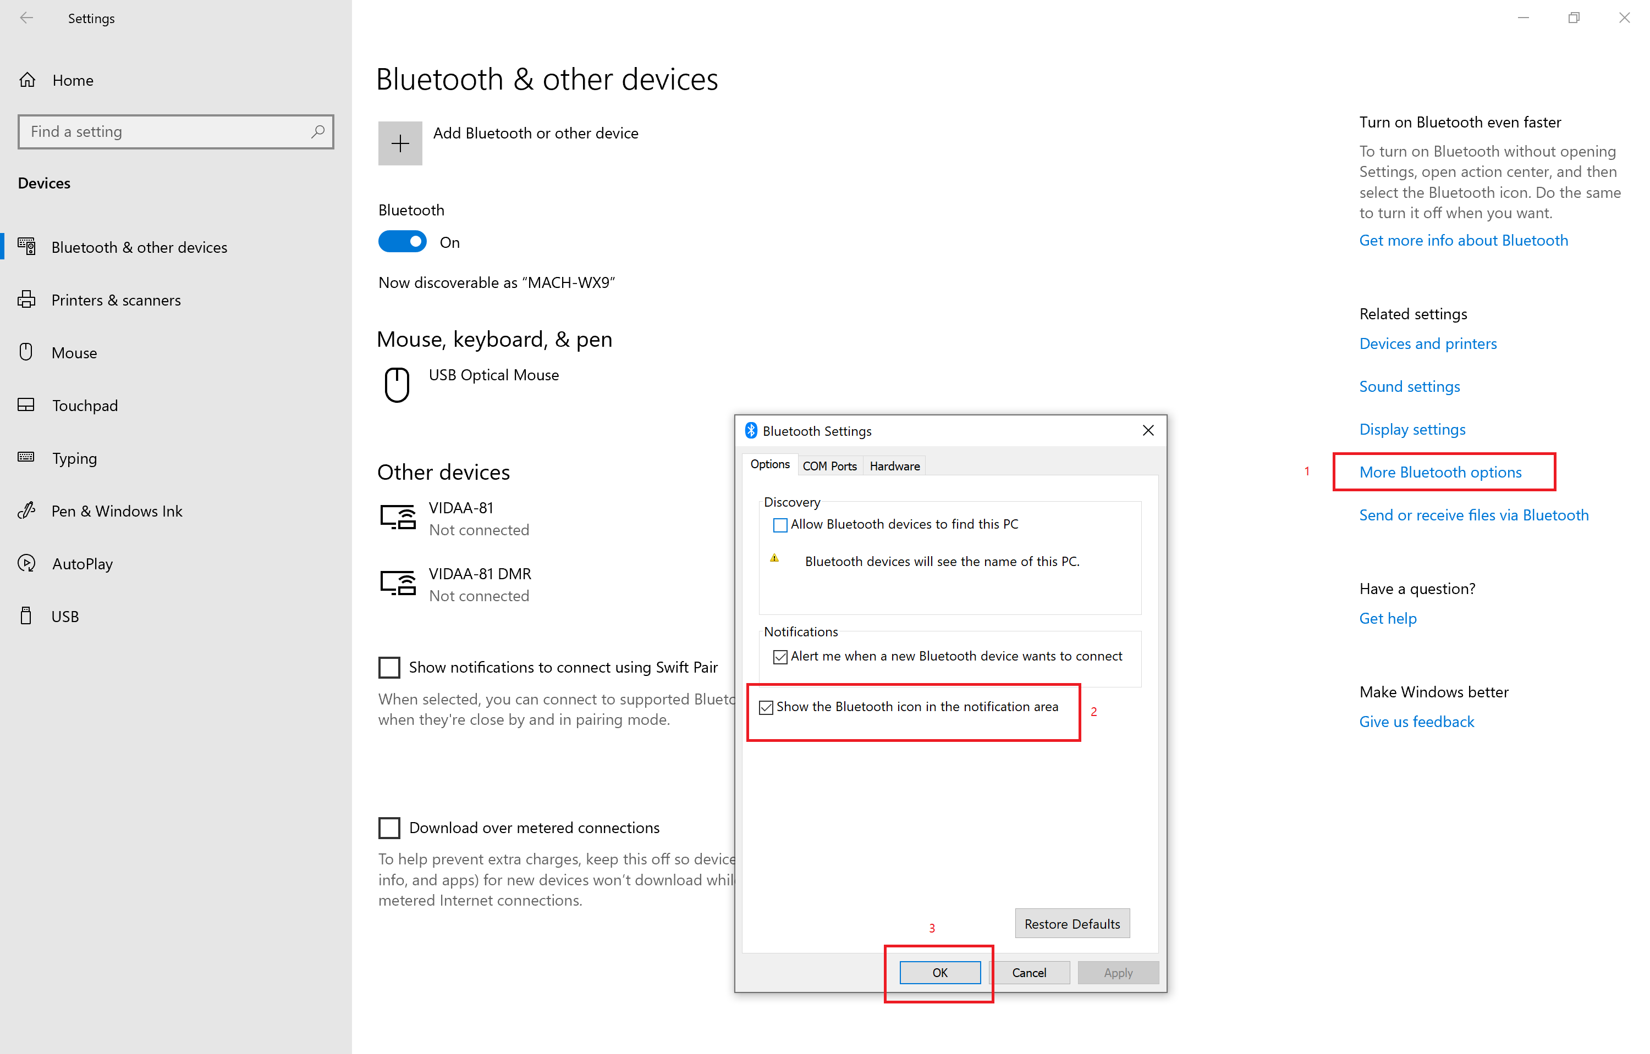Open Devices and printers related settings
Viewport: 1650px width, 1054px height.
click(x=1427, y=343)
